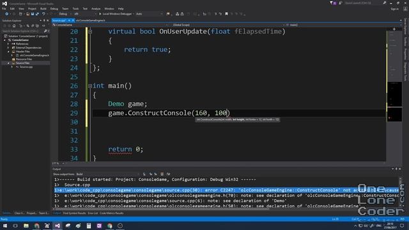The width and height of the screenshot is (409, 230).
Task: Collapse the OnUserUpdate function outline
Action: point(90,31)
